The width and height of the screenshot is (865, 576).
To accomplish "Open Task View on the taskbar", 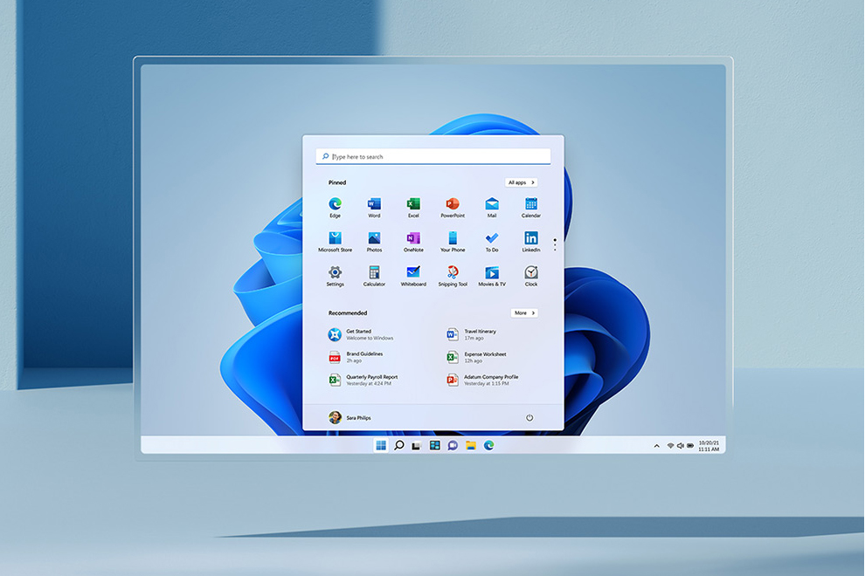I will click(x=417, y=445).
